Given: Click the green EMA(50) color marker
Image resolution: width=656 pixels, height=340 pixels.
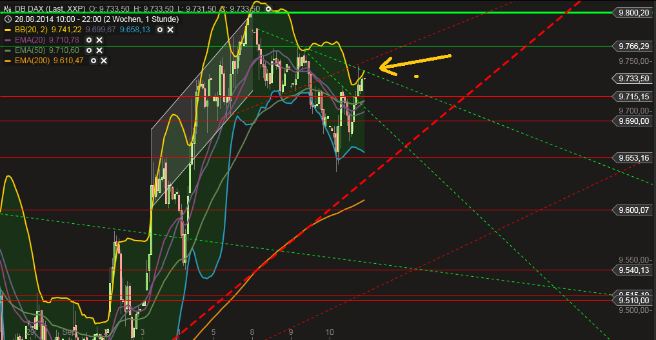Looking at the screenshot, I should [8, 50].
